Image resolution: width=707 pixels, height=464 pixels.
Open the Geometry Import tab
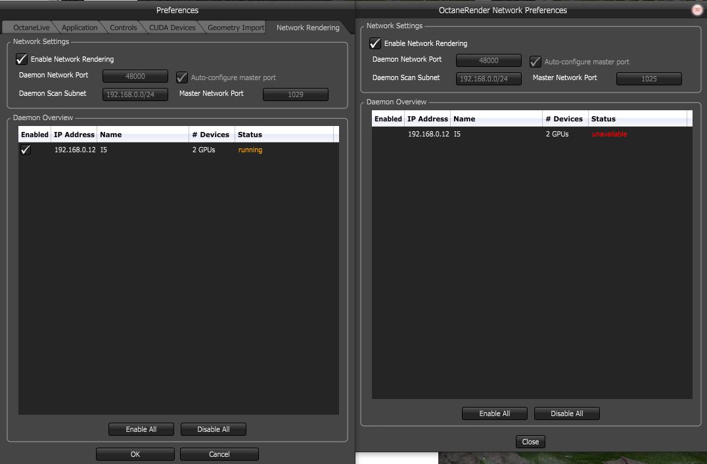tap(236, 28)
